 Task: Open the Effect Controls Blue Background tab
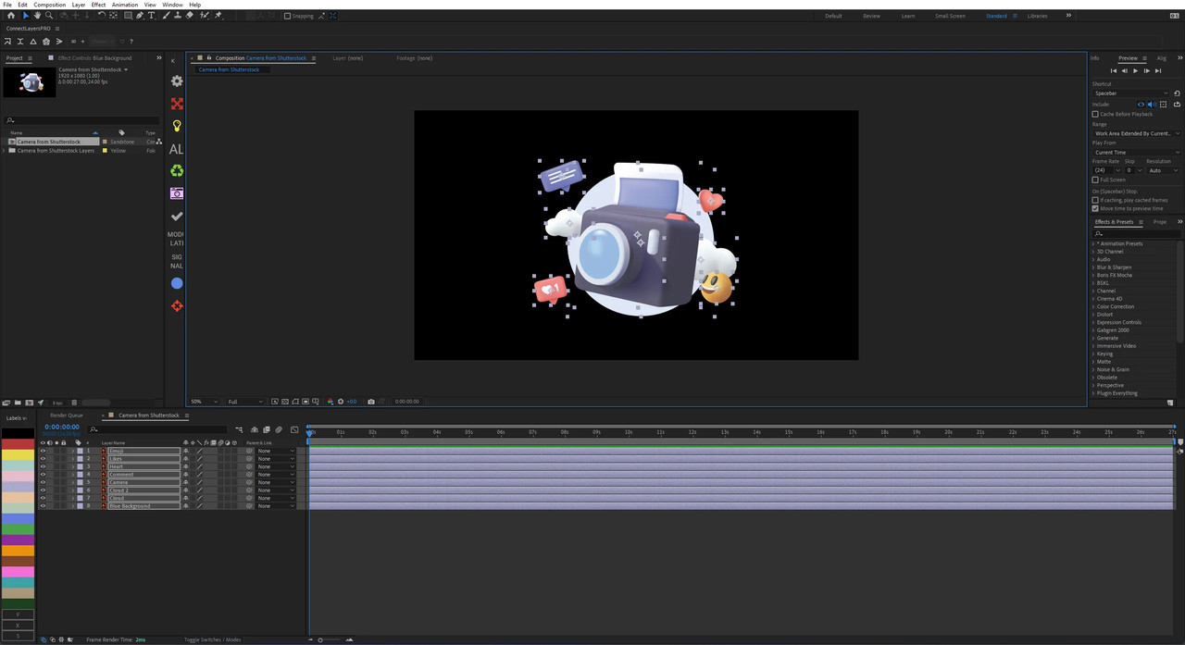coord(95,58)
